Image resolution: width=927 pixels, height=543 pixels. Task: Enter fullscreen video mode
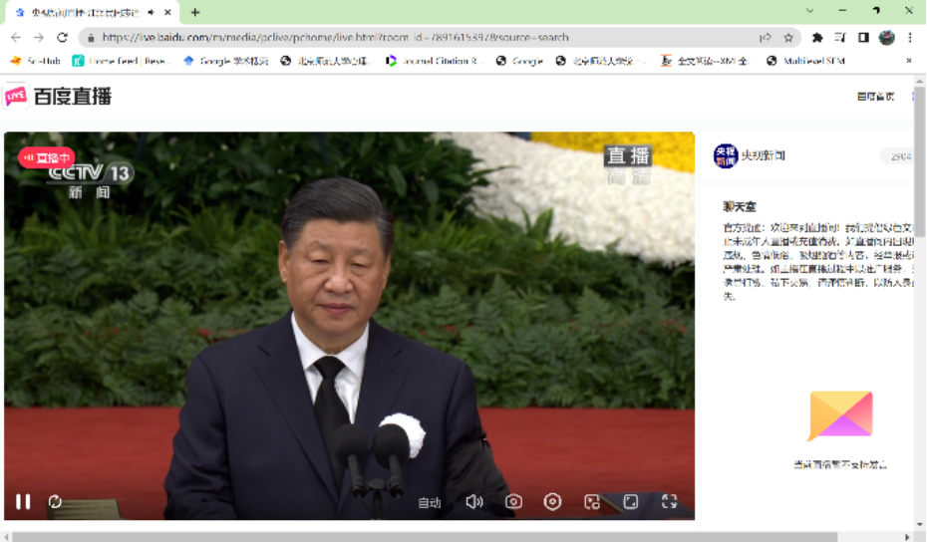click(670, 502)
